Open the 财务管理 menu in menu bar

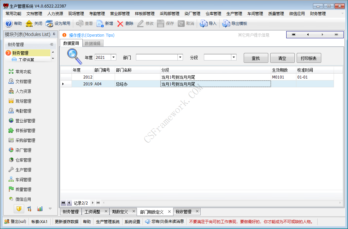pos(318,13)
